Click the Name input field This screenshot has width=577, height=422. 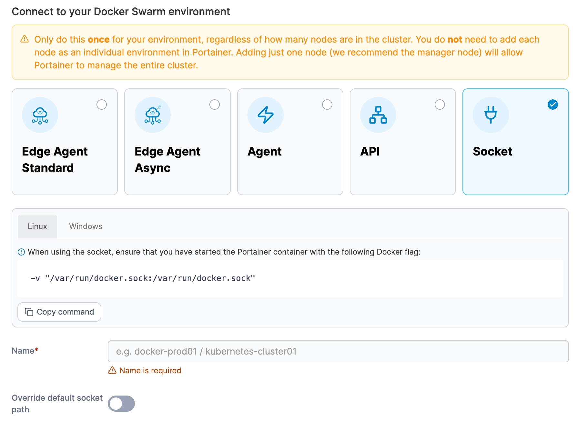(x=338, y=351)
